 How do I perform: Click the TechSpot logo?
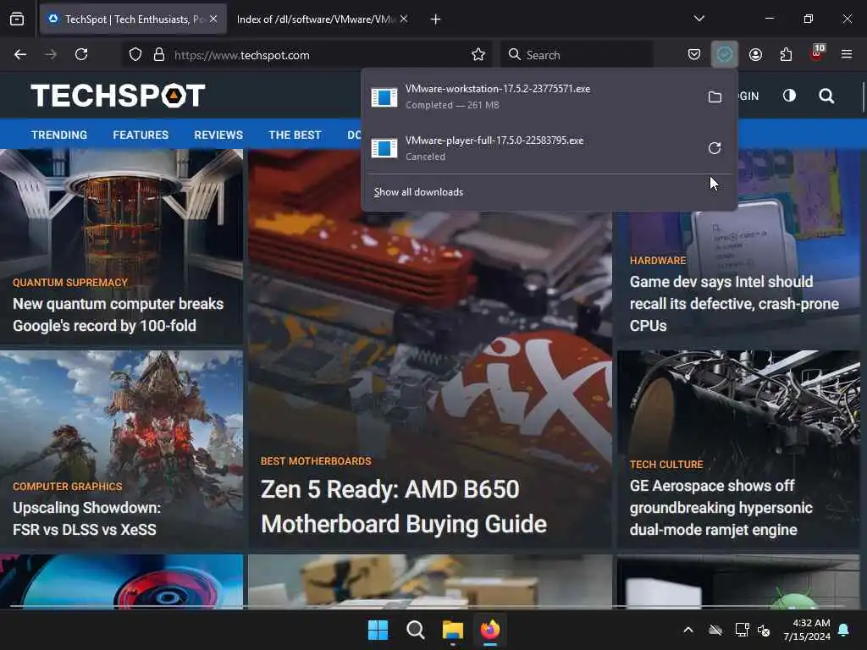(118, 95)
